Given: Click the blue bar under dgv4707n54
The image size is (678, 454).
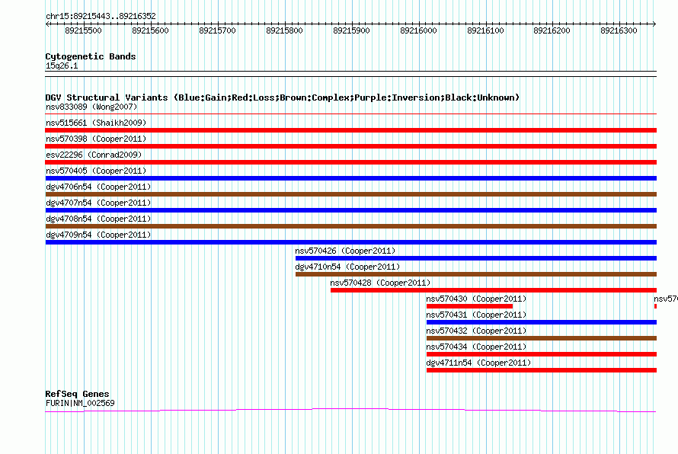Looking at the screenshot, I should click(350, 210).
